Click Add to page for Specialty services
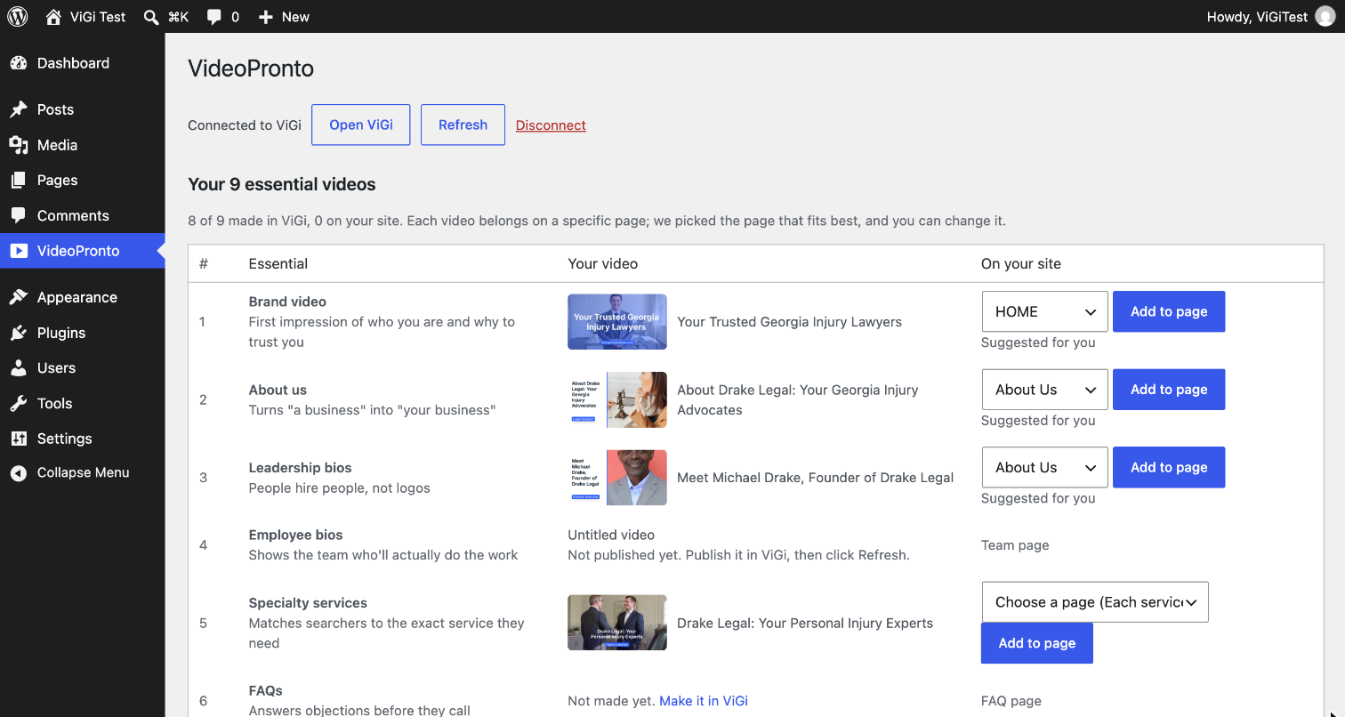1345x717 pixels. coord(1037,643)
